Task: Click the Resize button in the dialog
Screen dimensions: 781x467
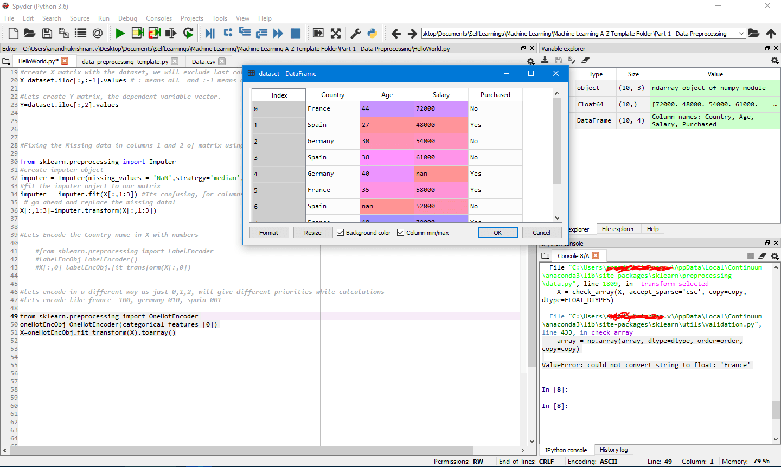Action: tap(313, 232)
